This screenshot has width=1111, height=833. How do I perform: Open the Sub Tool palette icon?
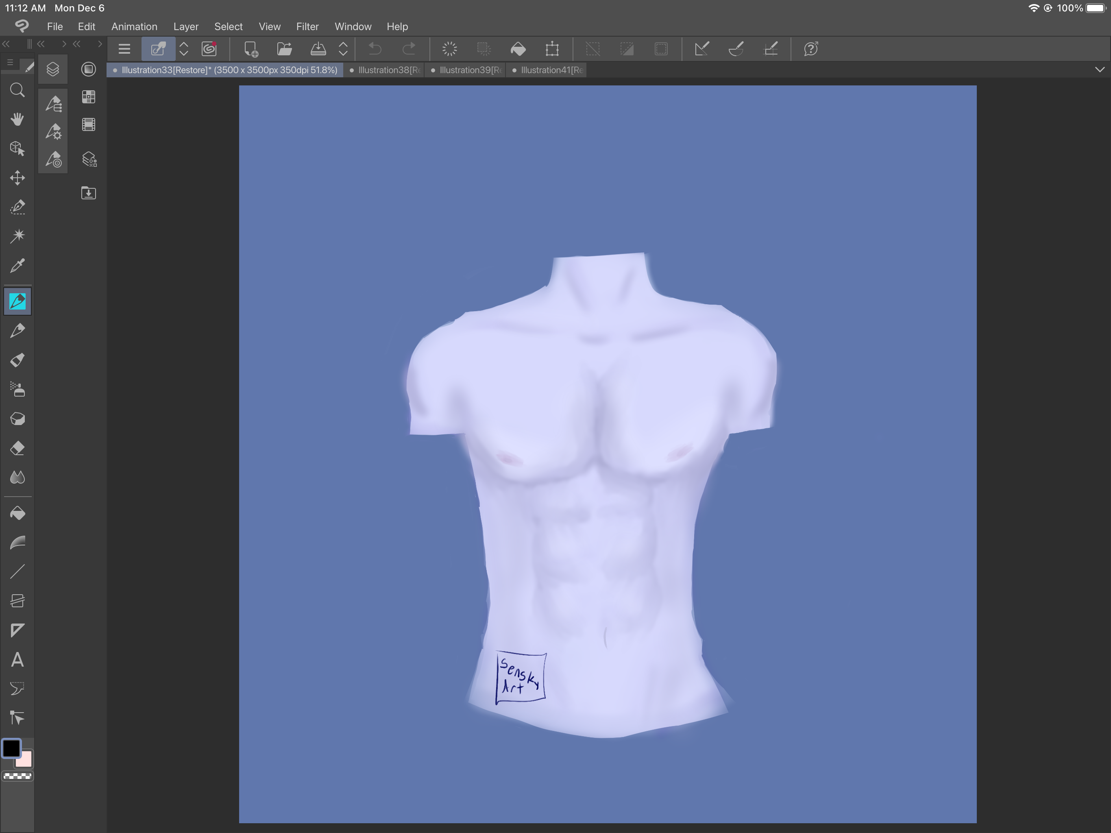coord(53,104)
